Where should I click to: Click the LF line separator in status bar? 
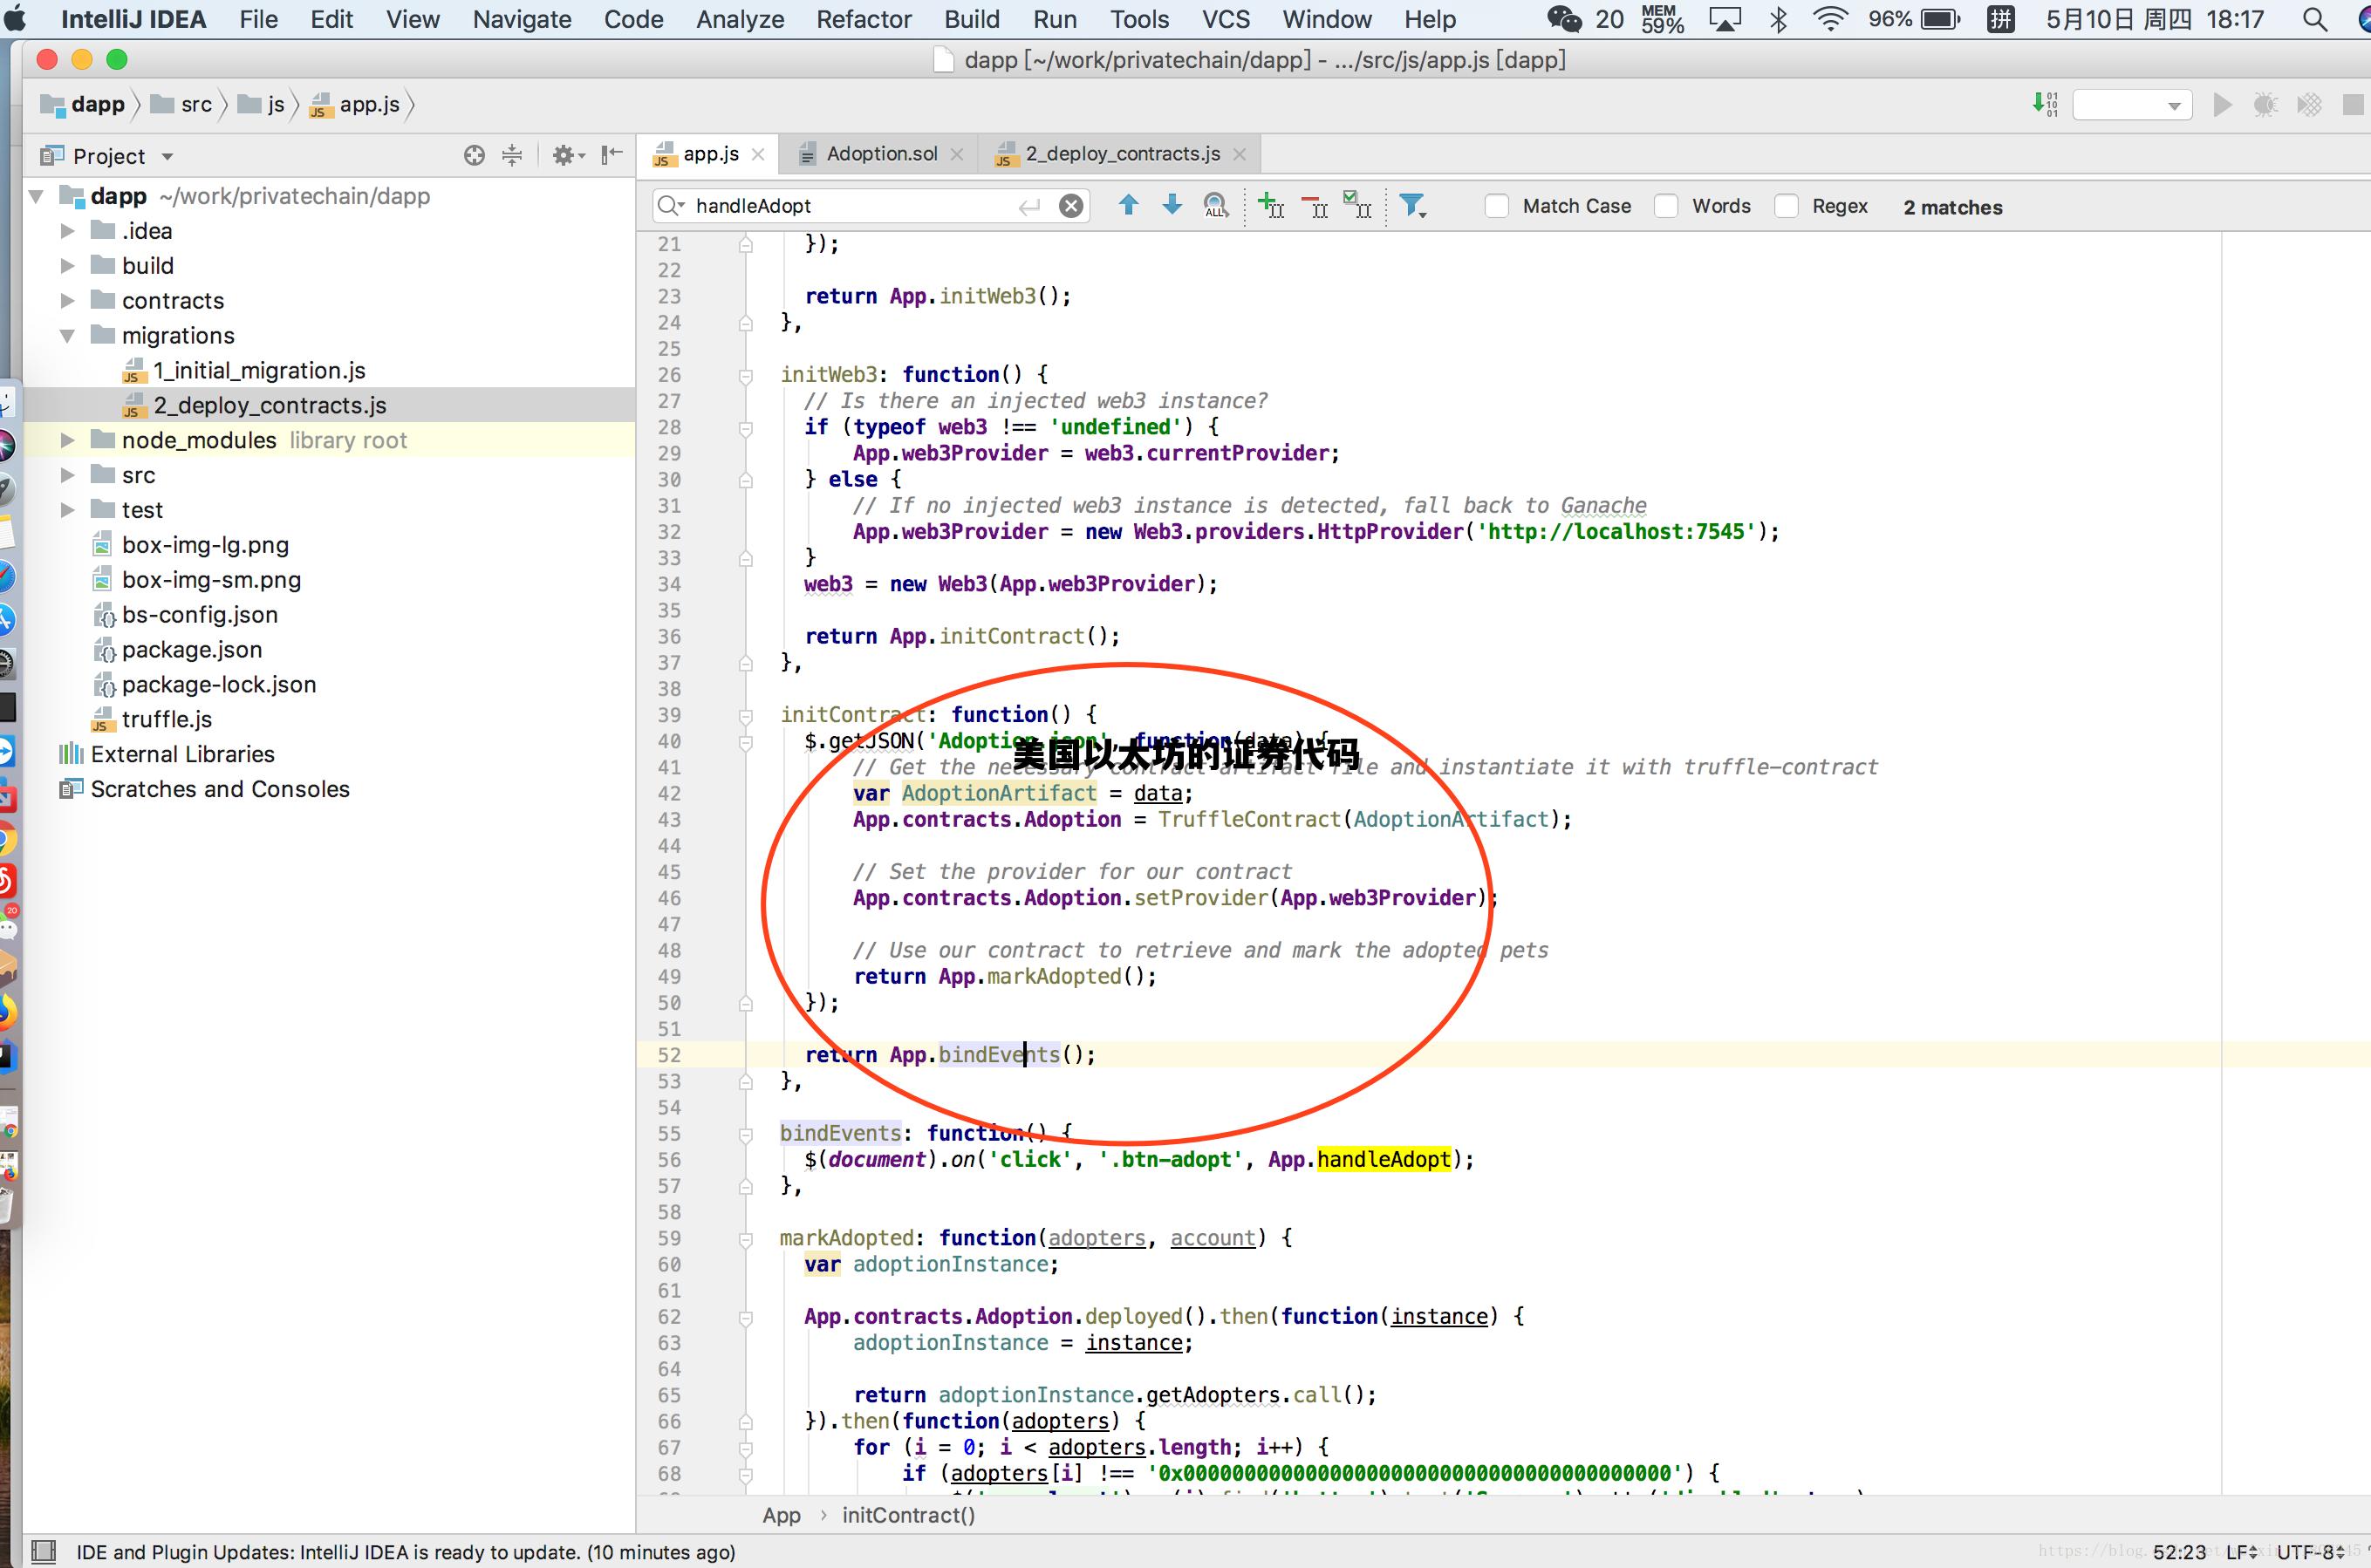[2239, 1552]
